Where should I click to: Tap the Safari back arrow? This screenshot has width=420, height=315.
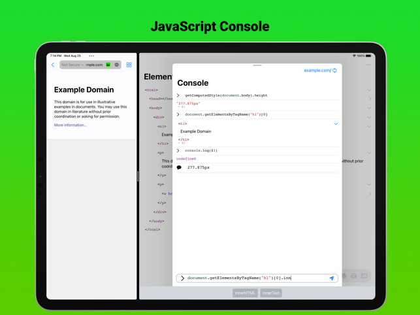(53, 65)
